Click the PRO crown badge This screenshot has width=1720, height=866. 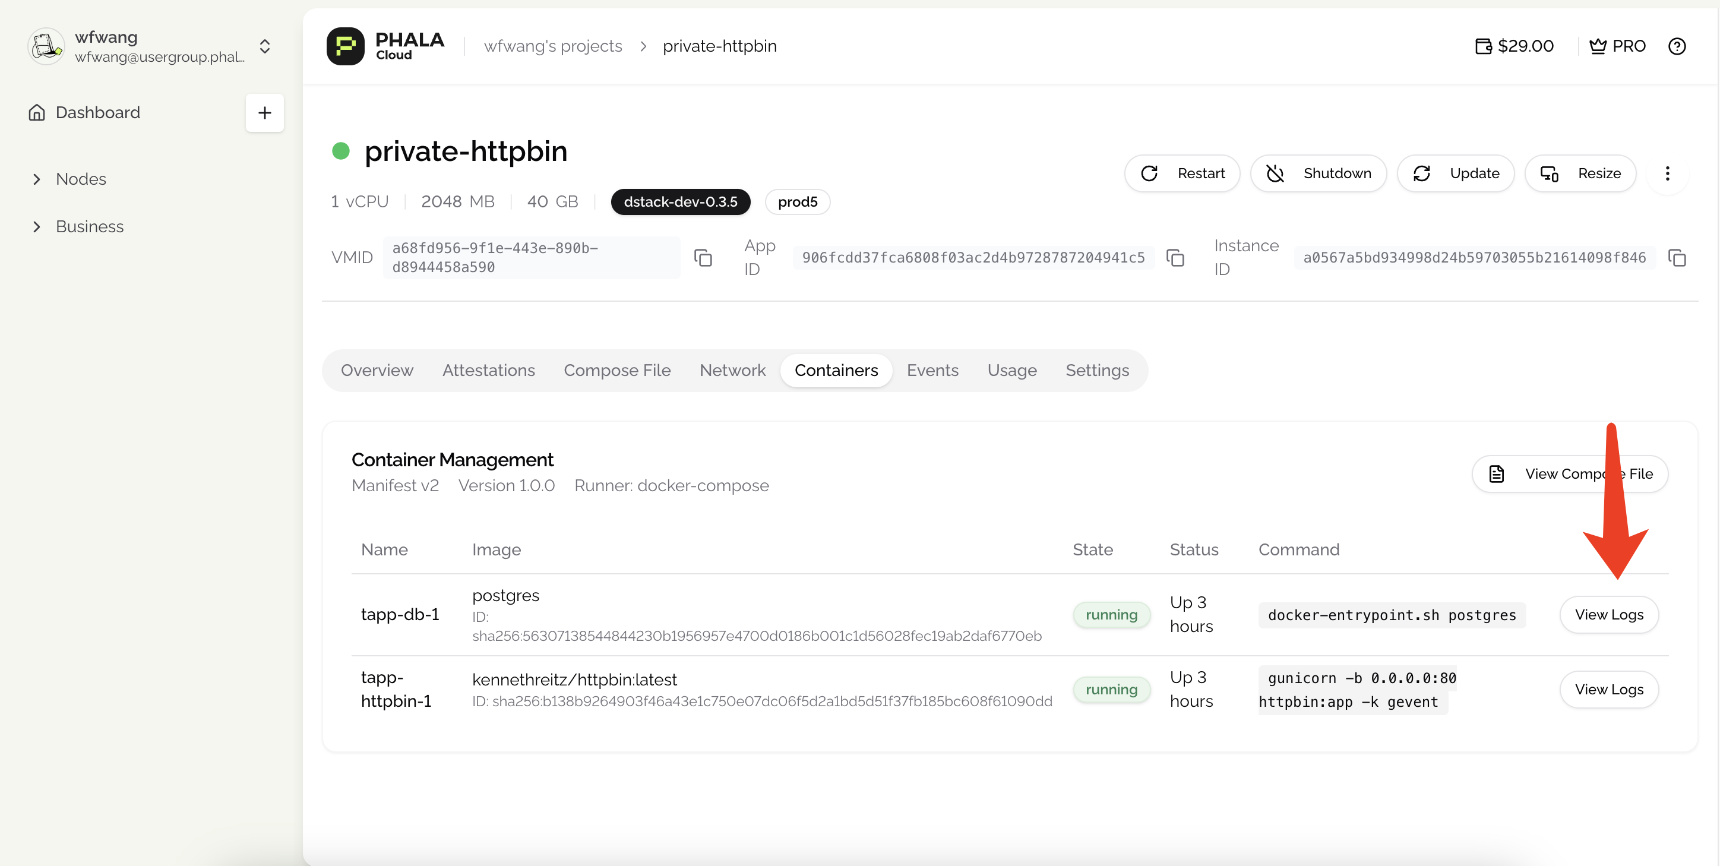[1617, 46]
